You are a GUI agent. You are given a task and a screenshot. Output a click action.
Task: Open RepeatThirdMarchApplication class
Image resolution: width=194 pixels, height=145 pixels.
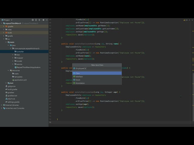[28, 67]
